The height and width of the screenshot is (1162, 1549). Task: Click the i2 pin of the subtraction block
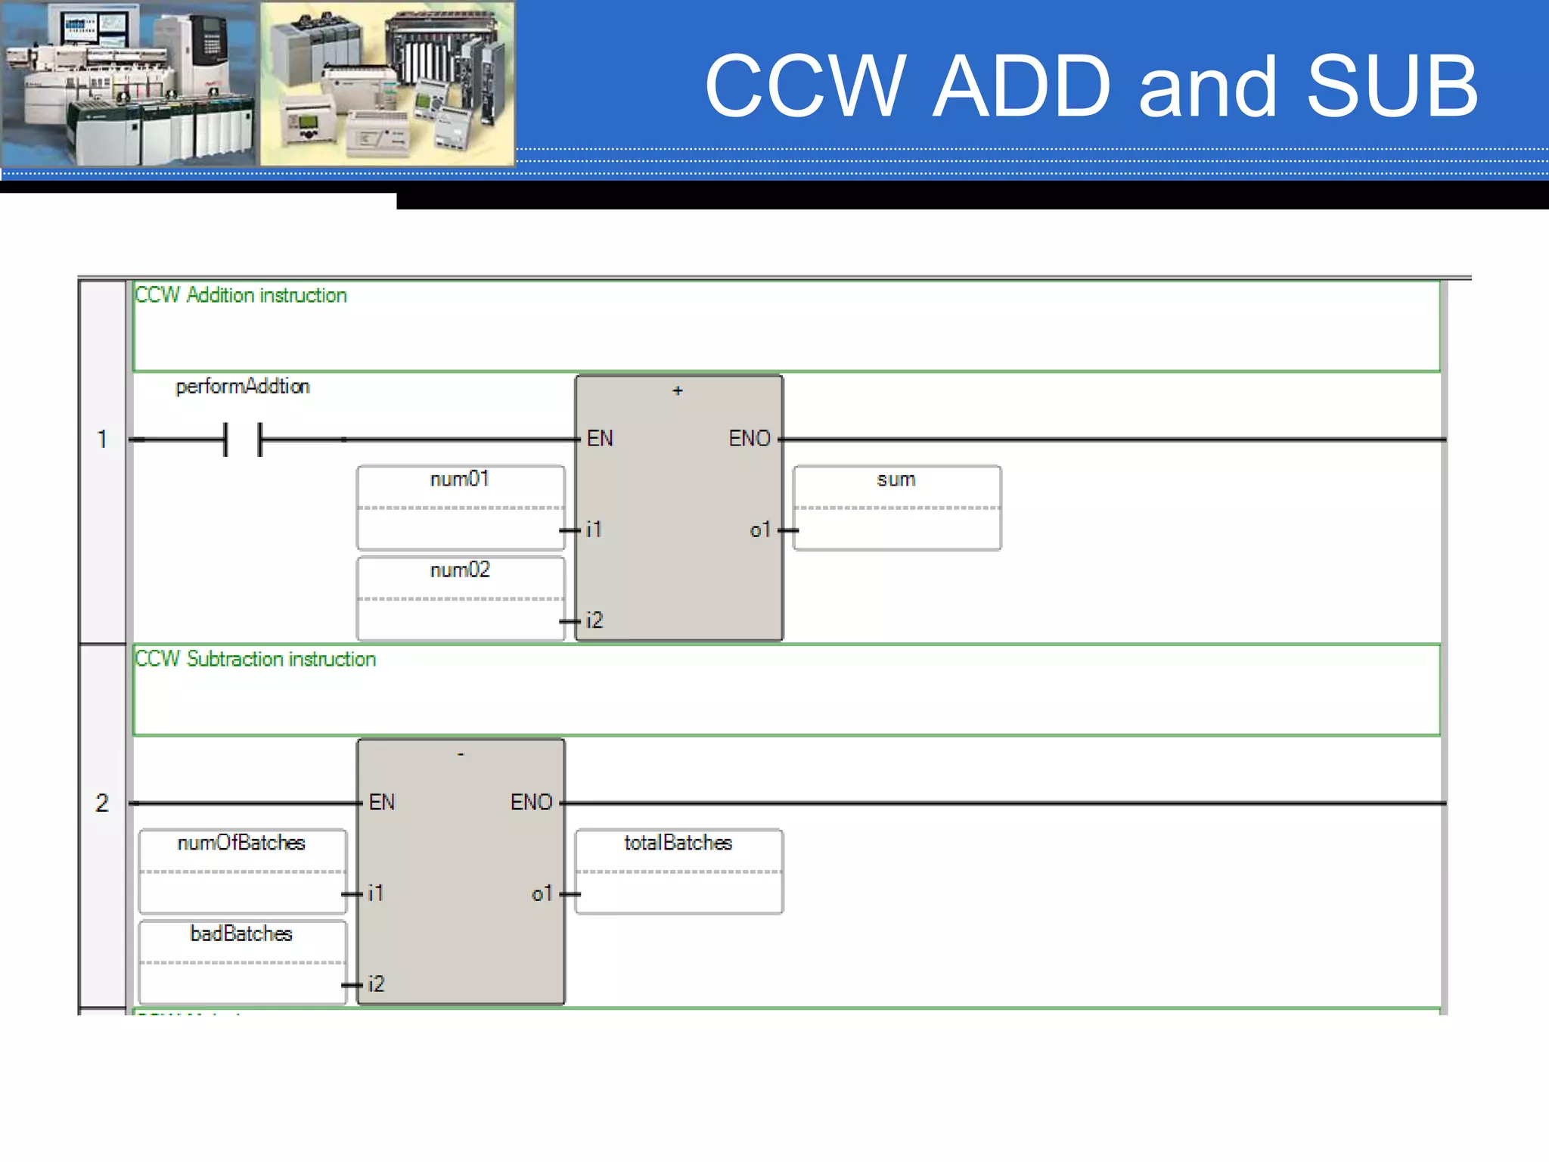pyautogui.click(x=376, y=984)
